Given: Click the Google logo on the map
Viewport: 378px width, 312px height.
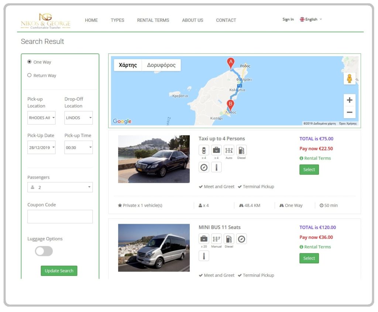Looking at the screenshot, I should (x=122, y=121).
